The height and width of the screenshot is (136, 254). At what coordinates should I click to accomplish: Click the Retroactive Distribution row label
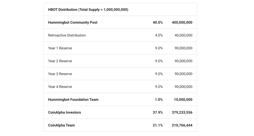pos(67,35)
